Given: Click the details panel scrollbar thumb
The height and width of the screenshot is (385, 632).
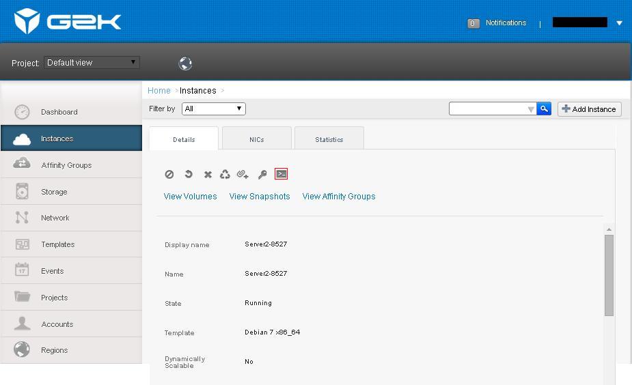Looking at the screenshot, I should pyautogui.click(x=609, y=276).
